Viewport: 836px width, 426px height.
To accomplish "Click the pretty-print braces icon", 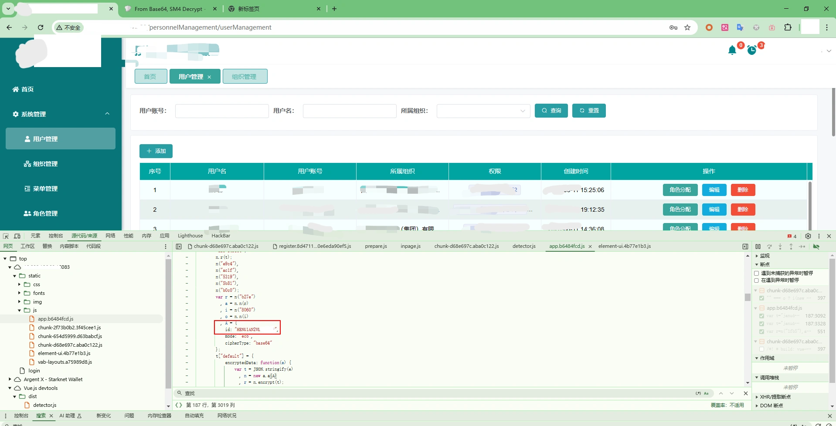I will pyautogui.click(x=179, y=405).
